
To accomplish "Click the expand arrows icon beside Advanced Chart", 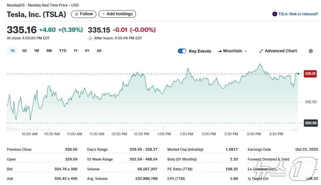I will 261,51.
